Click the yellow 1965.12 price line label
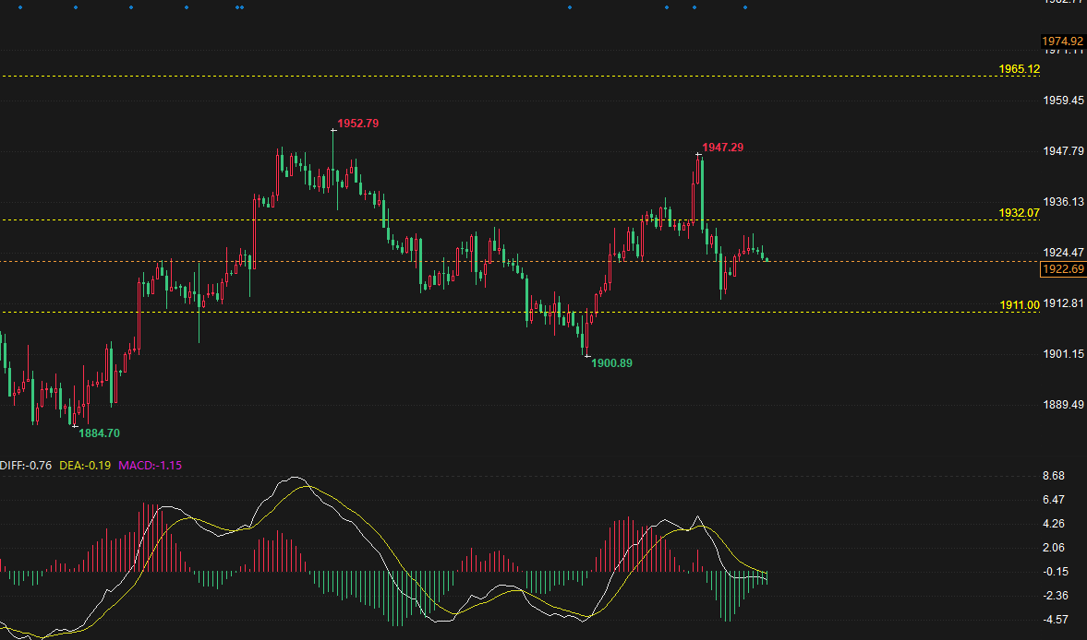1087x640 pixels. 1019,69
